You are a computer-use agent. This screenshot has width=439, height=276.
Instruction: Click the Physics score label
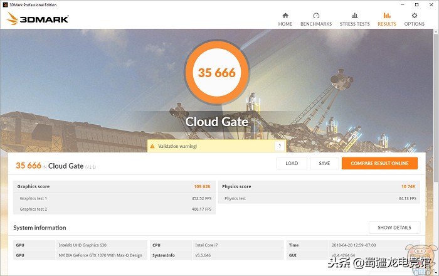236,187
